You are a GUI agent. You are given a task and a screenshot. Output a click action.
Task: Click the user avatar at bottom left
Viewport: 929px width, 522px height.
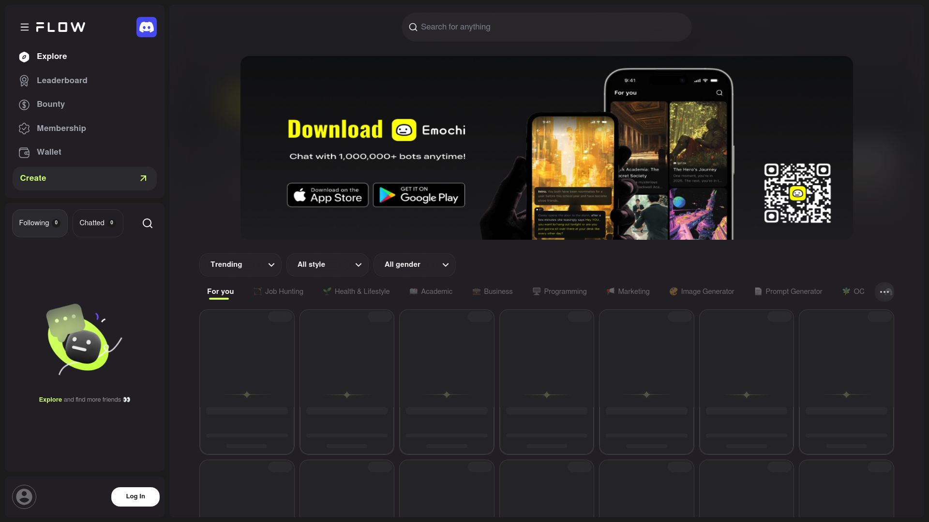click(x=24, y=496)
